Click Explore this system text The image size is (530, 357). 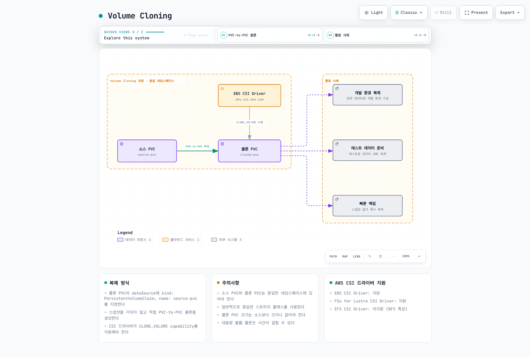pos(127,38)
